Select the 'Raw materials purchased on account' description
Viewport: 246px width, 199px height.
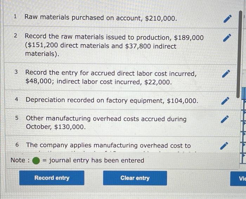pyautogui.click(x=101, y=18)
